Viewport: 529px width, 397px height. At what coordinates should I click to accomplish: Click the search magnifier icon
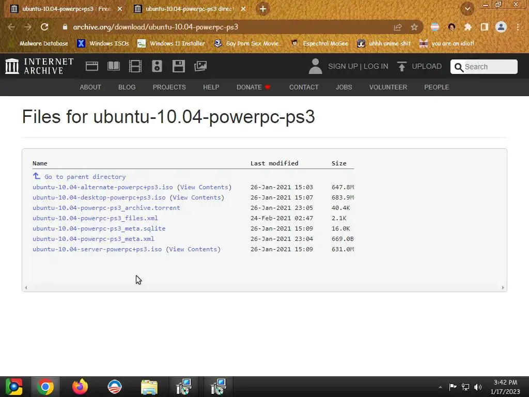tap(459, 67)
